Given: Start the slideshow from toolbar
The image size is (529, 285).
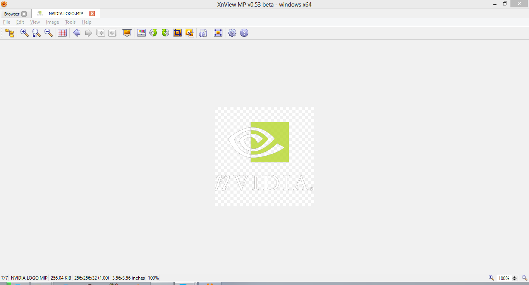Looking at the screenshot, I should [127, 33].
